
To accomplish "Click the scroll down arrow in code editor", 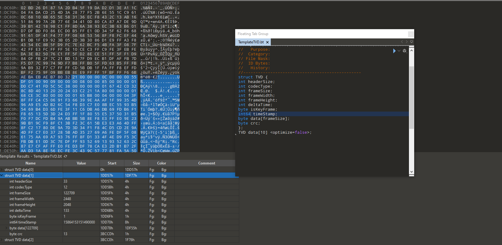I will pyautogui.click(x=411, y=172).
